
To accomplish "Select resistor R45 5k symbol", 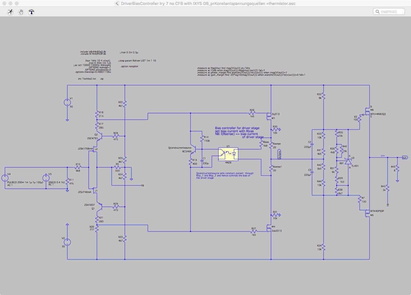I will (388, 188).
